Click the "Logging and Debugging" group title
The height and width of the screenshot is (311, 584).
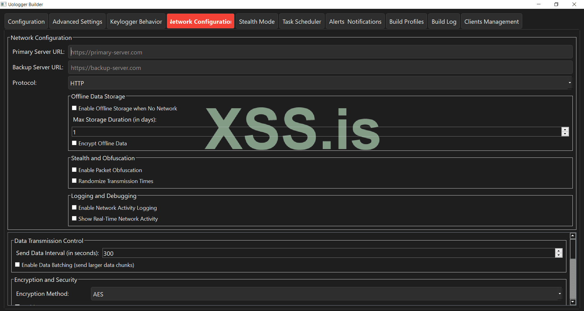tap(104, 196)
